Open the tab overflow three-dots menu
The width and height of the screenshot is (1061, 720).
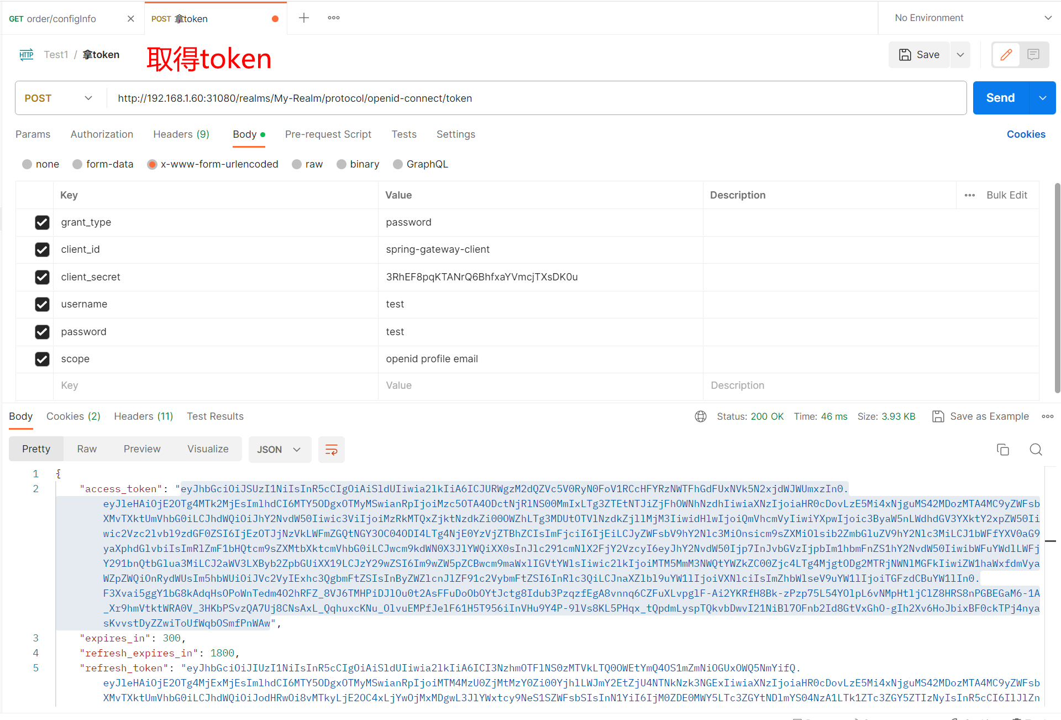coord(334,18)
